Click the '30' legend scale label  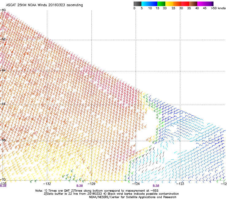click(181, 8)
